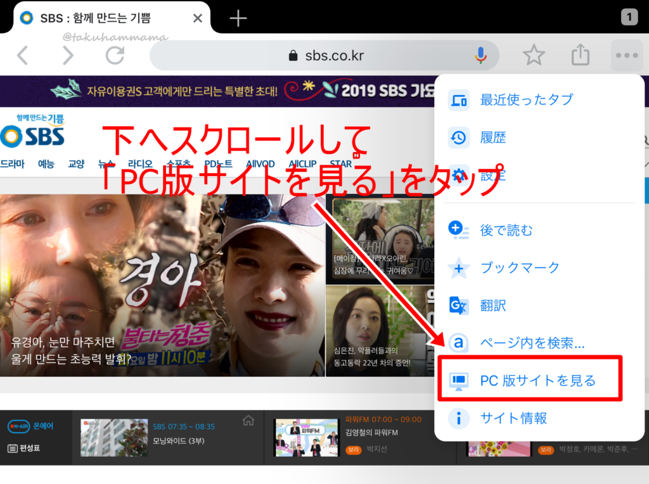Open 모닝와이드 (3부) program title
Image resolution: width=649 pixels, height=484 pixels.
179,441
